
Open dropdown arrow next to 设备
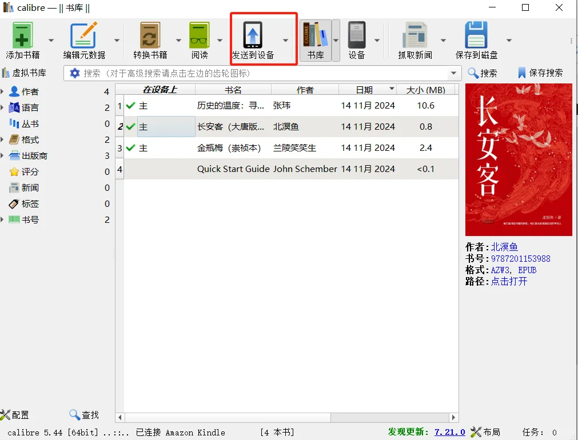[377, 40]
